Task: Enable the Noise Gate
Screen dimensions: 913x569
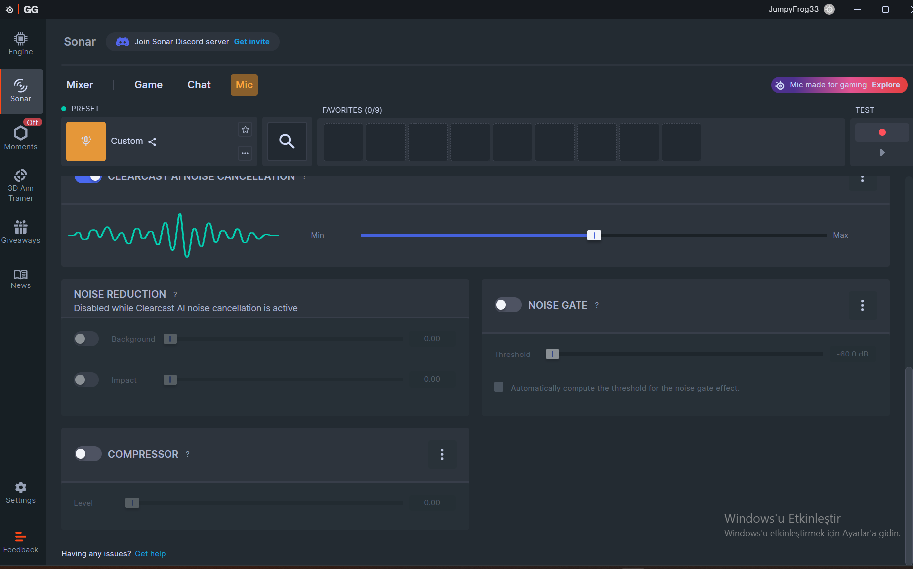Action: point(507,305)
